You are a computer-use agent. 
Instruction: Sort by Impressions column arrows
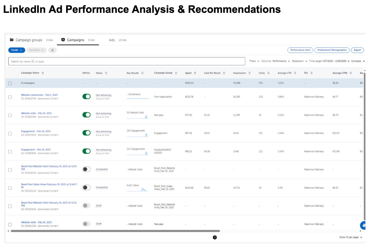[249, 73]
